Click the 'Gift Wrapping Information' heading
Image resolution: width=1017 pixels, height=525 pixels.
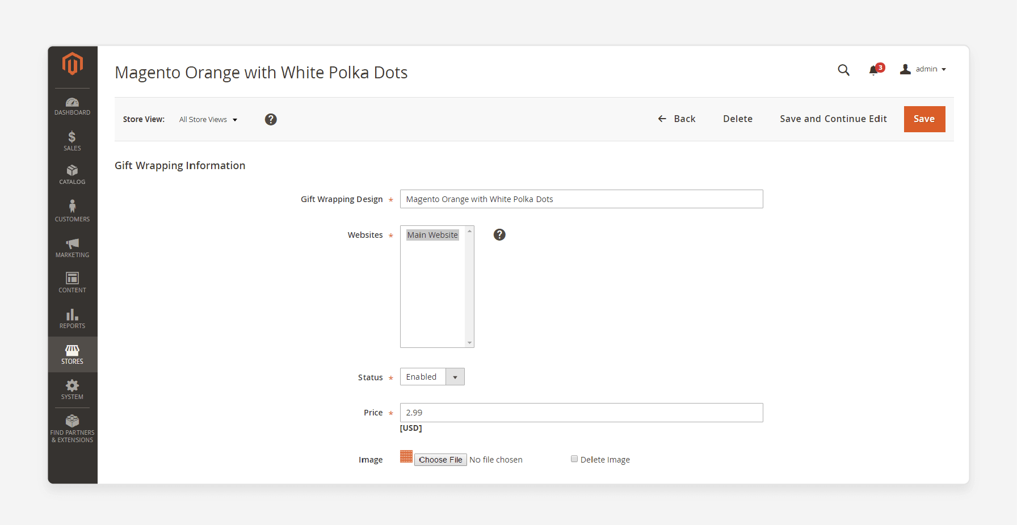click(x=180, y=166)
